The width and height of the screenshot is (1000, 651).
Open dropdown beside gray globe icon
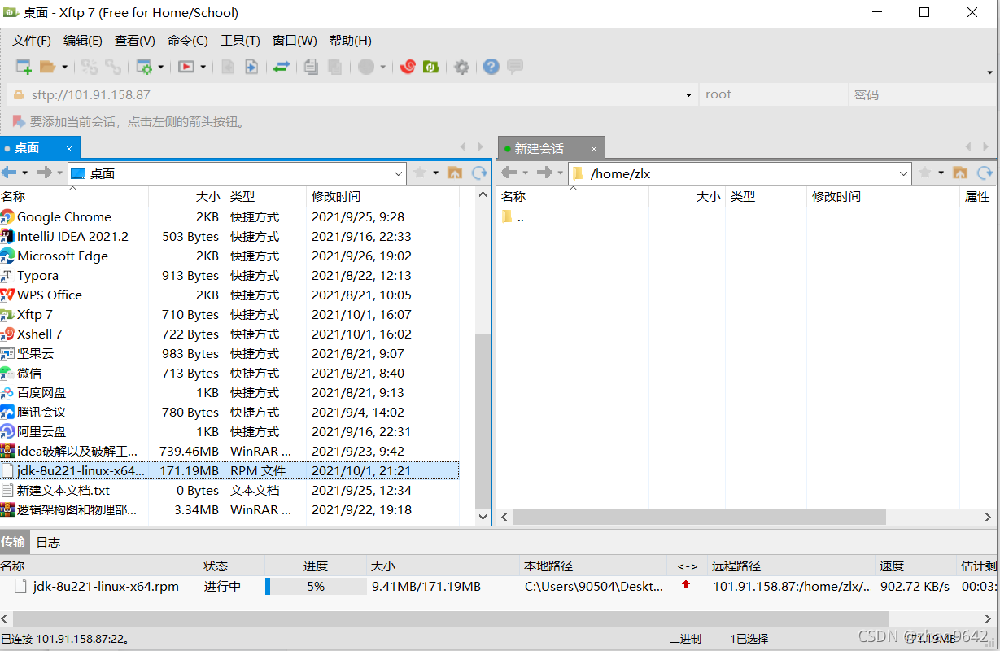click(382, 67)
